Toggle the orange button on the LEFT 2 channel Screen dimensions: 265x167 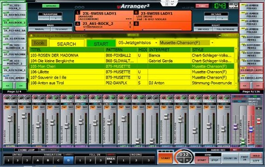tap(135, 107)
